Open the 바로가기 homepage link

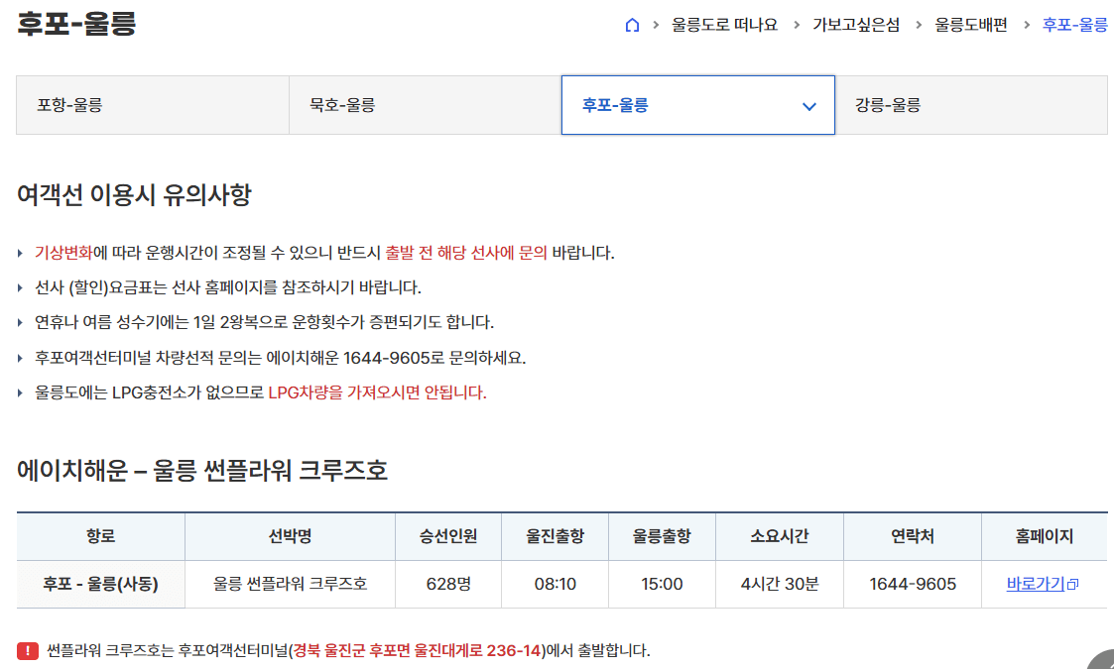click(x=1036, y=584)
